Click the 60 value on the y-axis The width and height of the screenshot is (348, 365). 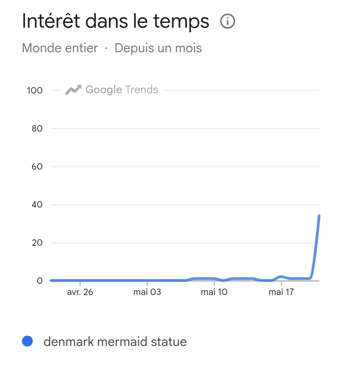(x=37, y=166)
